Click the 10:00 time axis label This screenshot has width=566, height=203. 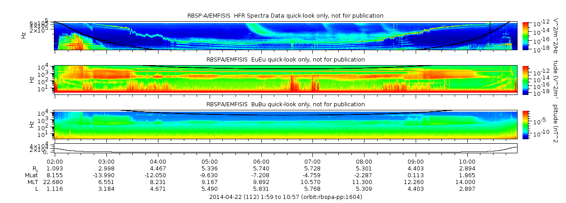point(468,161)
